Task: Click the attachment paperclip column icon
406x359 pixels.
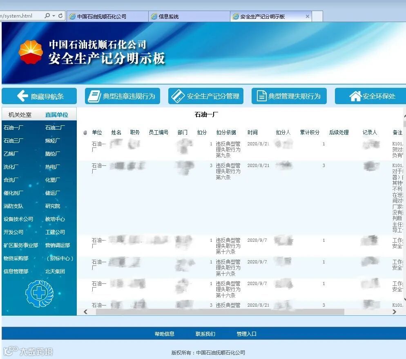Action: click(85, 133)
